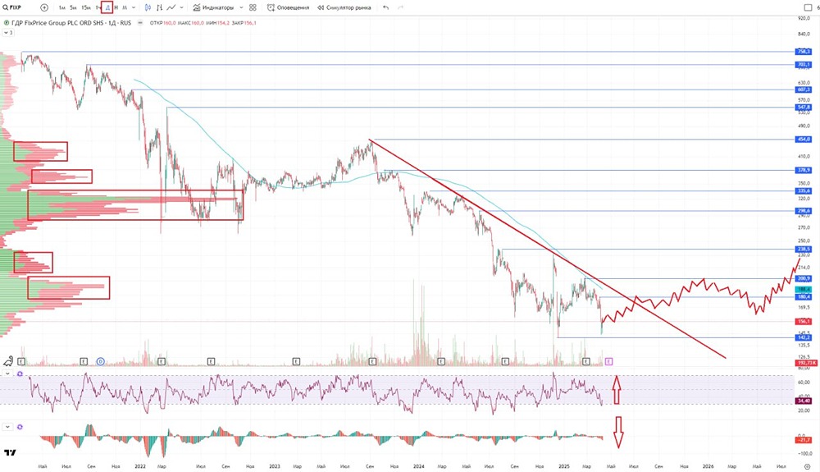Click the 180,4 price level label
The image size is (820, 472).
click(x=804, y=296)
